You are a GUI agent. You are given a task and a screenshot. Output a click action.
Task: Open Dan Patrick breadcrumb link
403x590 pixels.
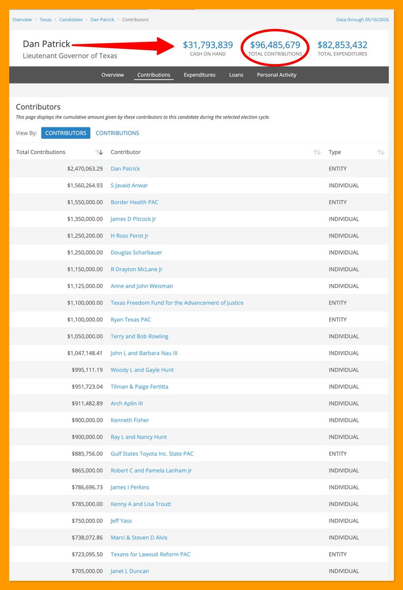click(102, 20)
